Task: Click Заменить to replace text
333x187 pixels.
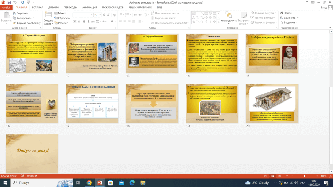Action: click(x=288, y=18)
